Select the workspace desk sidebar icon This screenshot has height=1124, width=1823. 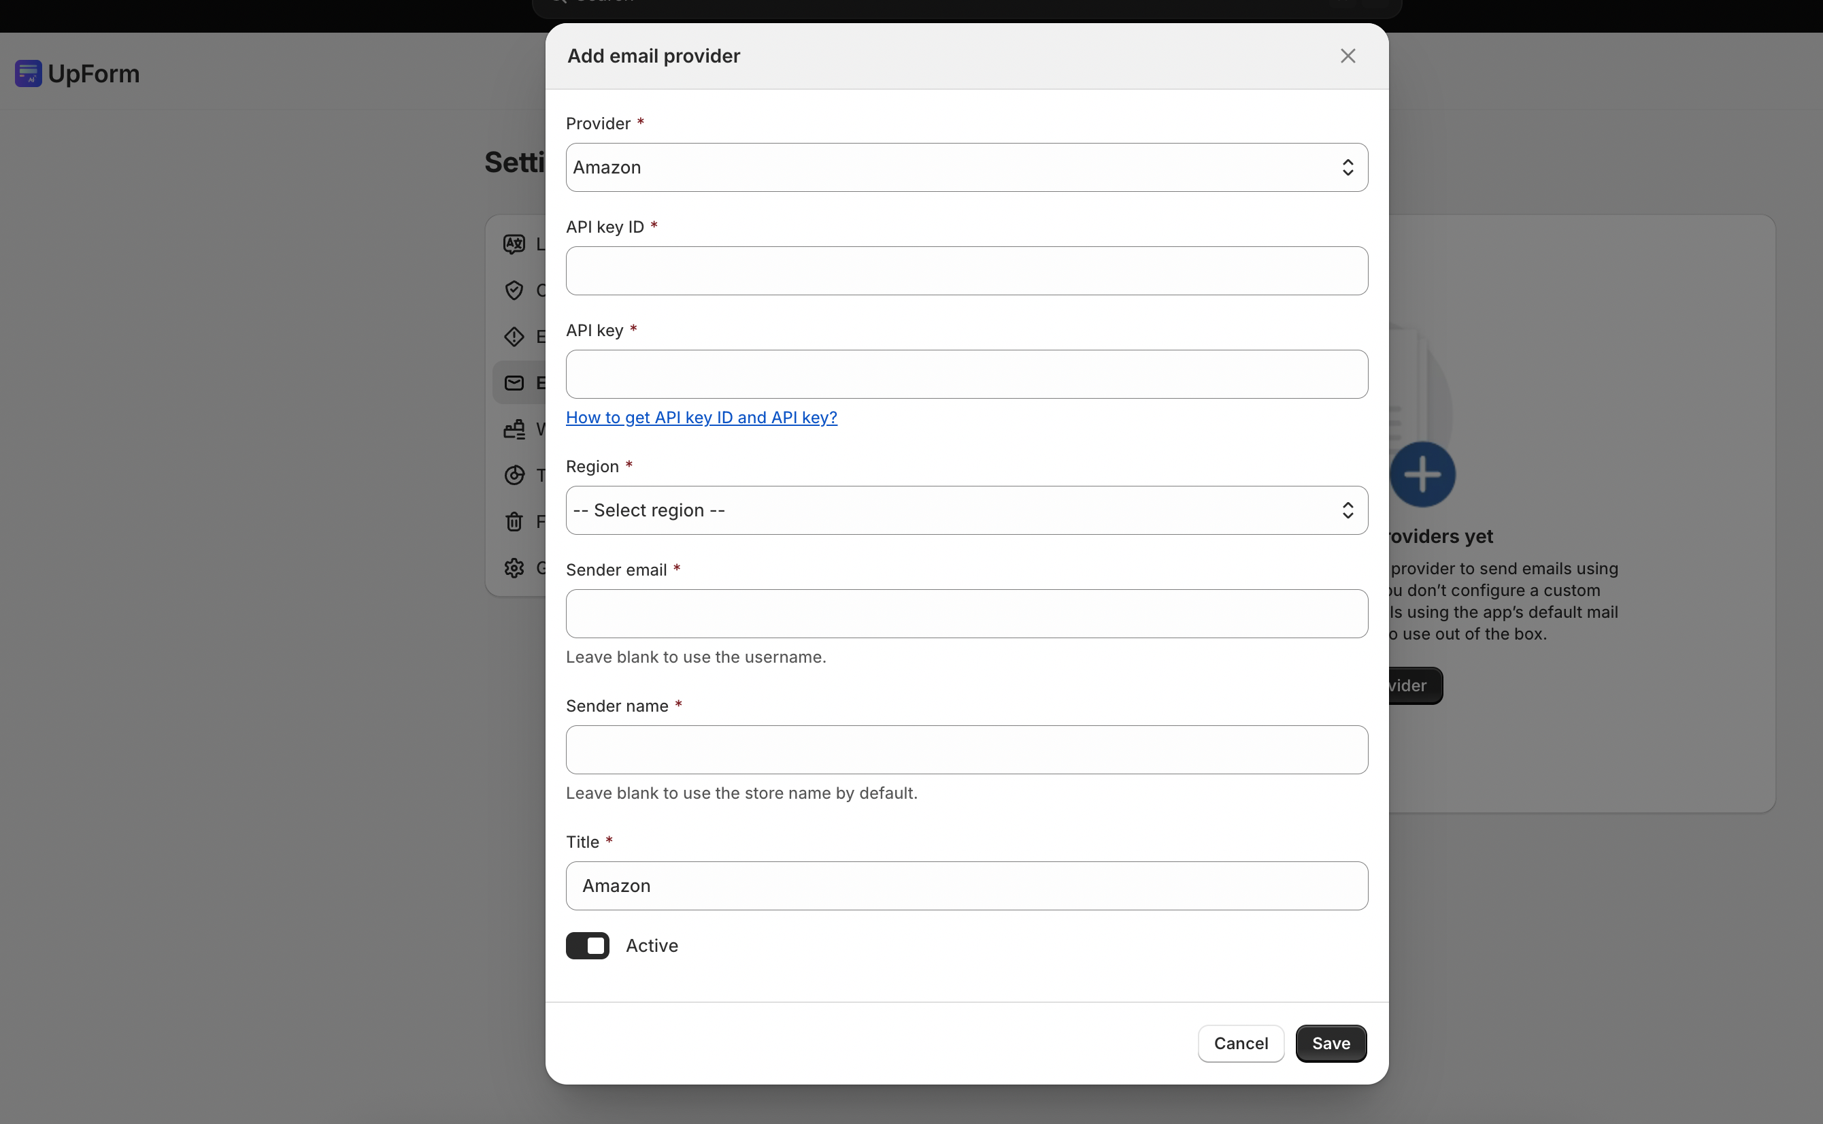(514, 429)
